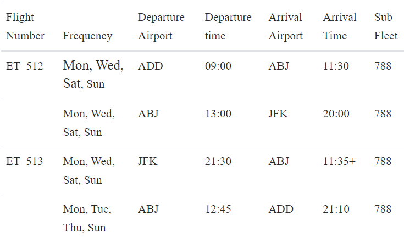
Task: Click the Departure Airport header
Action: coord(161,26)
